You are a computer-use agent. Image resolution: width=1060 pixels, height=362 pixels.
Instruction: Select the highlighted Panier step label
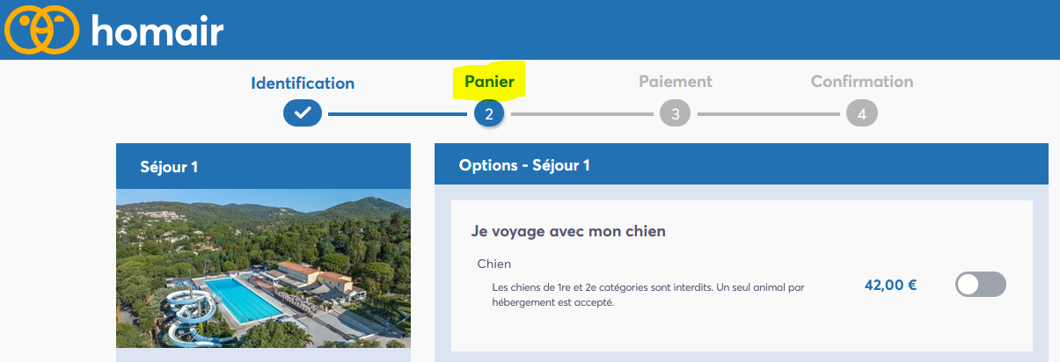coord(489,82)
